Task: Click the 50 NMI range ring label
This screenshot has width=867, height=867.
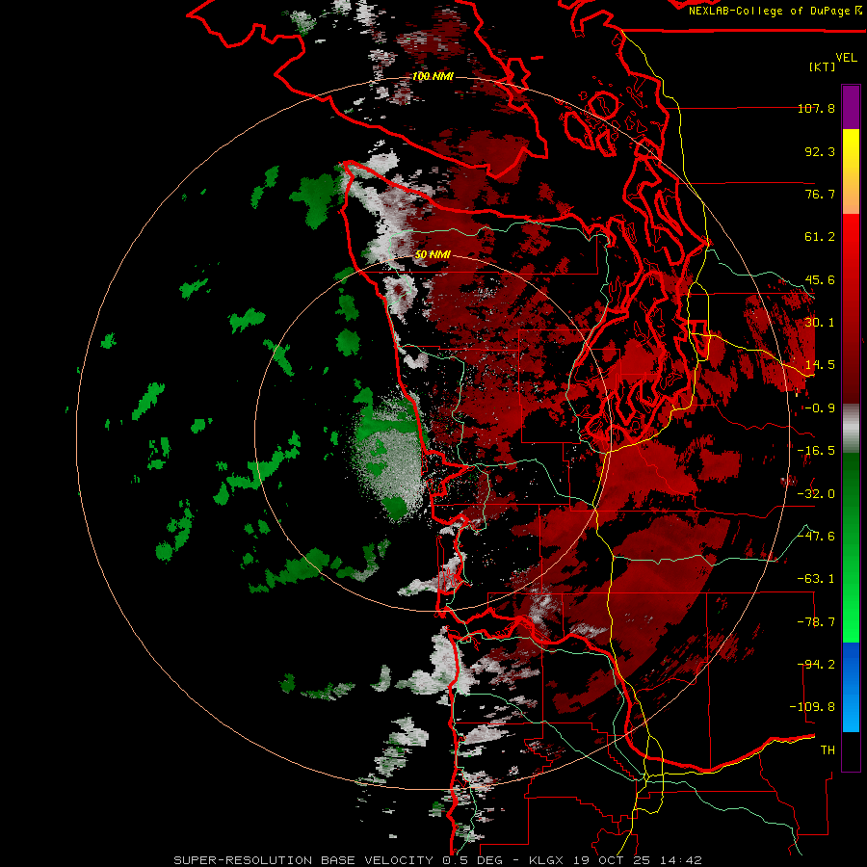Action: pos(433,254)
